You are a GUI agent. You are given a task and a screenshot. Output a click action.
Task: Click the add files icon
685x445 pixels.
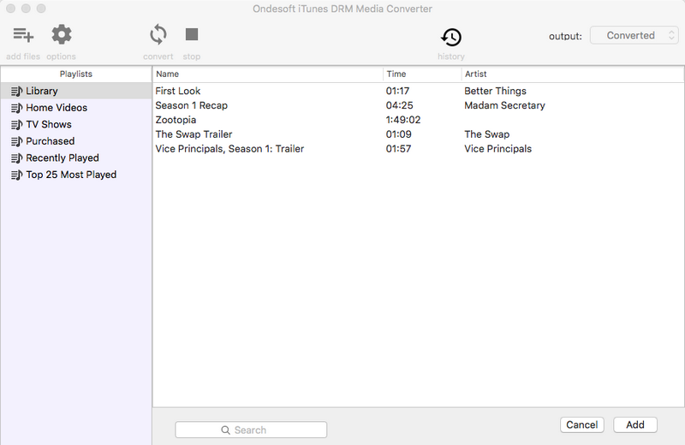tap(23, 34)
